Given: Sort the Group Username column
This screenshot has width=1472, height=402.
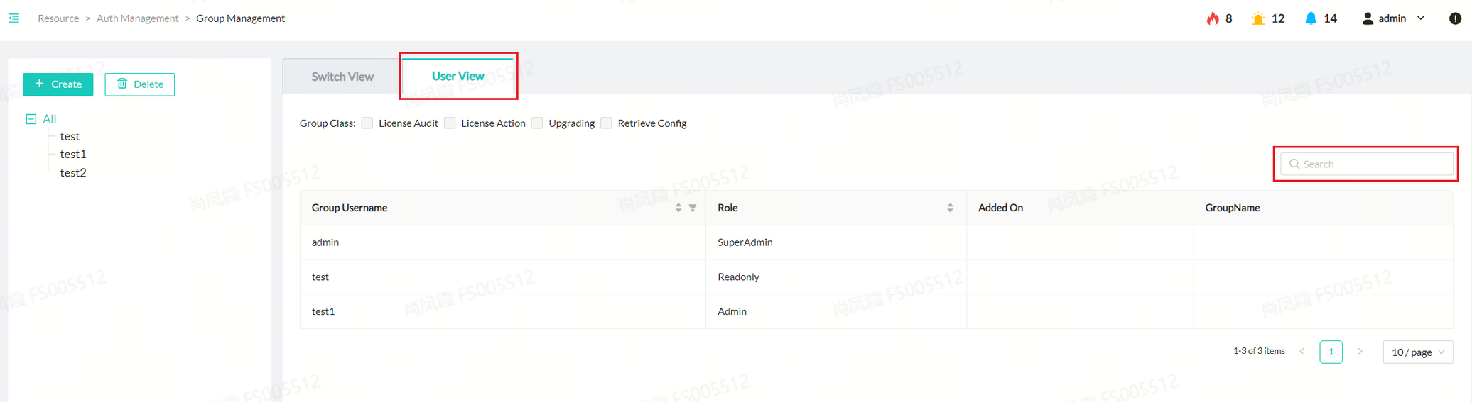Looking at the screenshot, I should [678, 208].
